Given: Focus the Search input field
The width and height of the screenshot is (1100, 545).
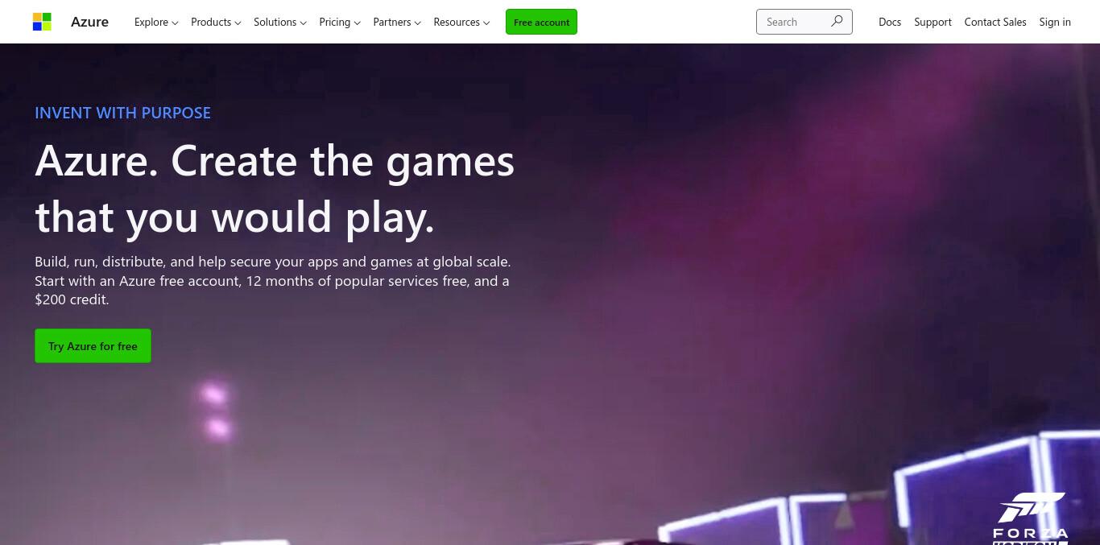Looking at the screenshot, I should click(794, 22).
